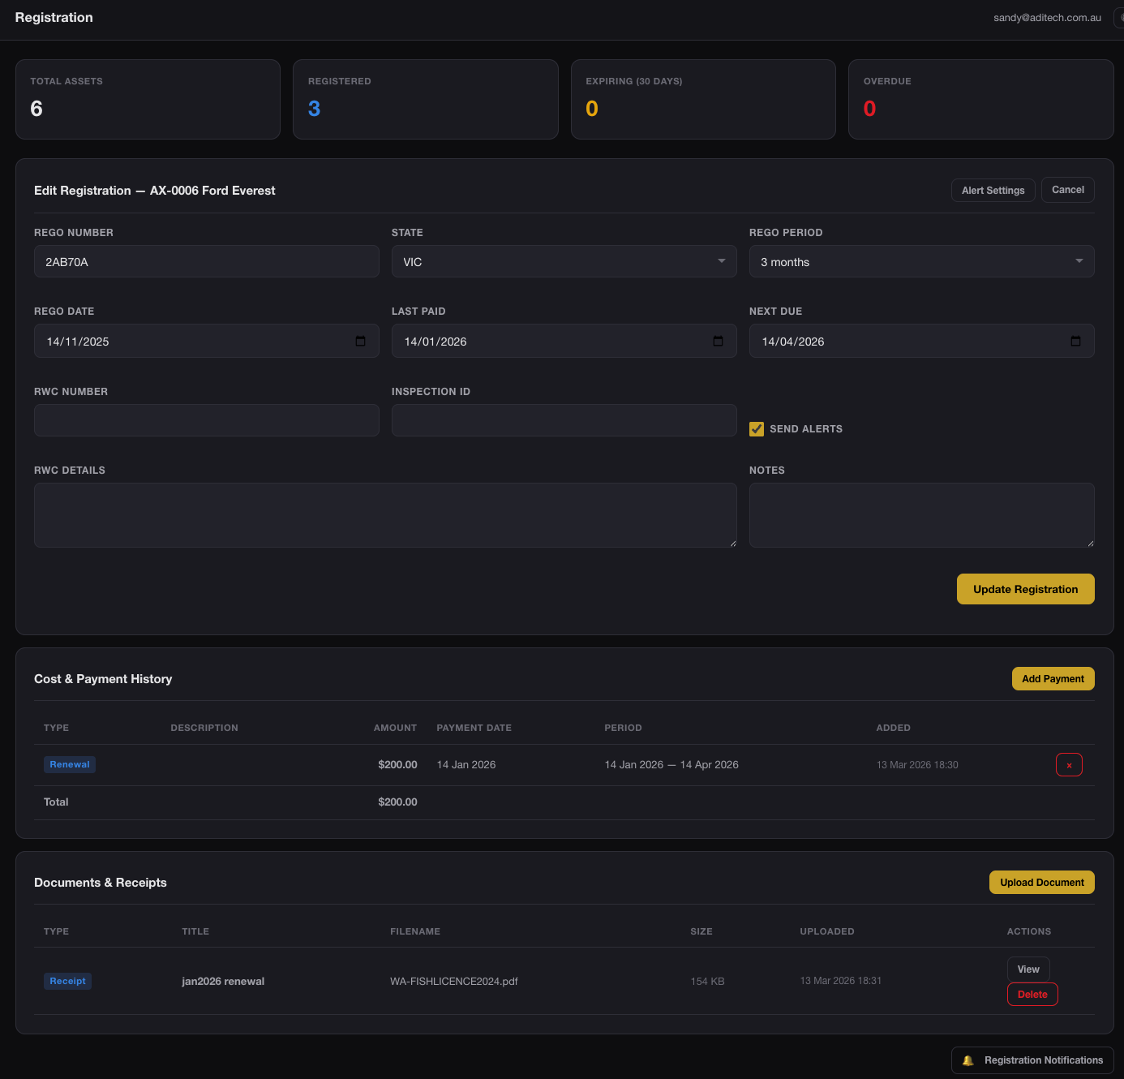The image size is (1124, 1079).
Task: Click the Payment Date column header
Action: 474,728
